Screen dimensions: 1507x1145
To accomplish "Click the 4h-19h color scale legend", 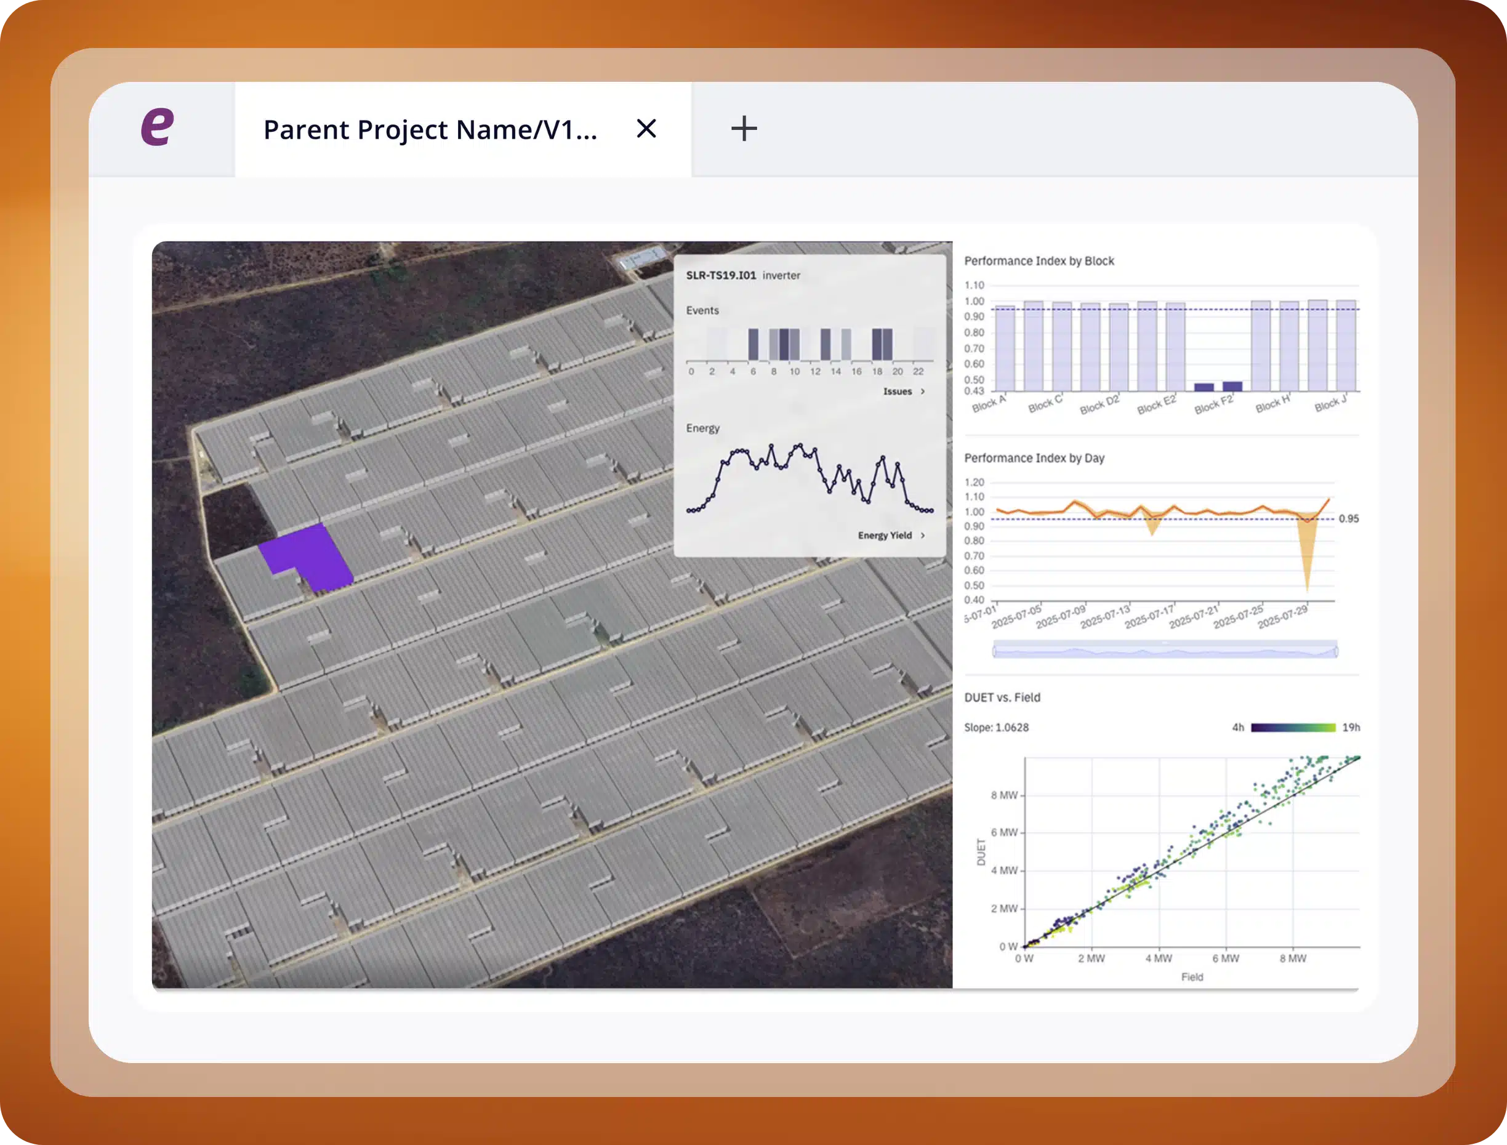I will [1293, 728].
